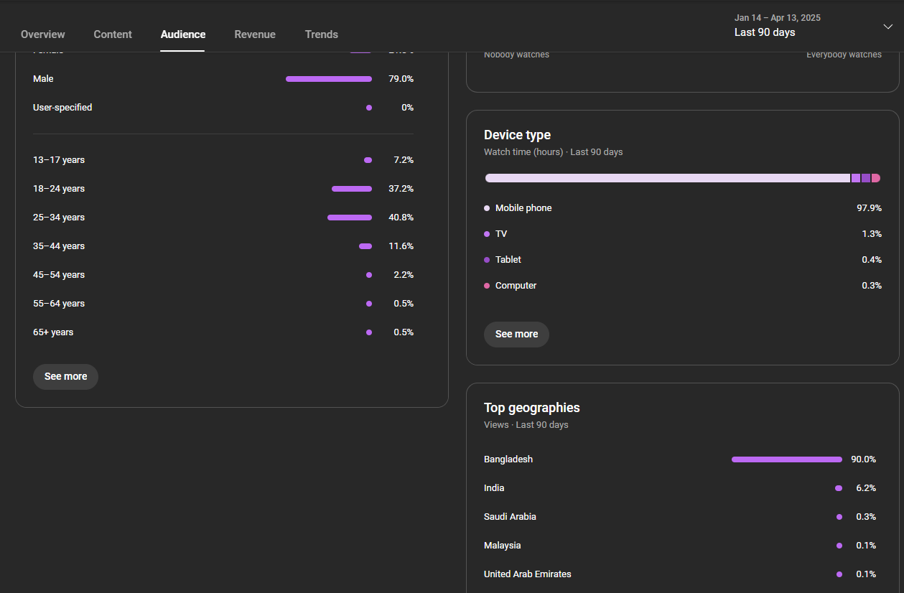Screen dimensions: 904x593
Task: Click the 25–34 years age bar
Action: (350, 218)
